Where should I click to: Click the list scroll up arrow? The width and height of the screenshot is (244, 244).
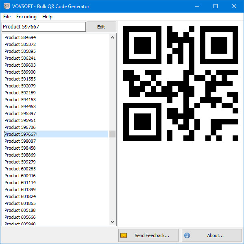click(112, 37)
